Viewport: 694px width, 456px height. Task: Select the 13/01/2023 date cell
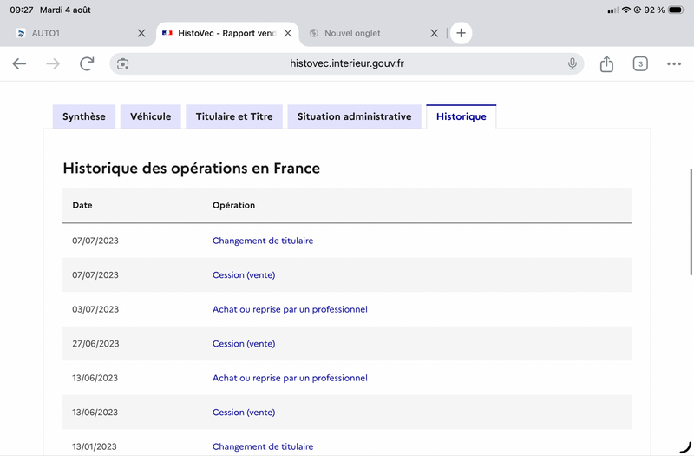pyautogui.click(x=95, y=446)
